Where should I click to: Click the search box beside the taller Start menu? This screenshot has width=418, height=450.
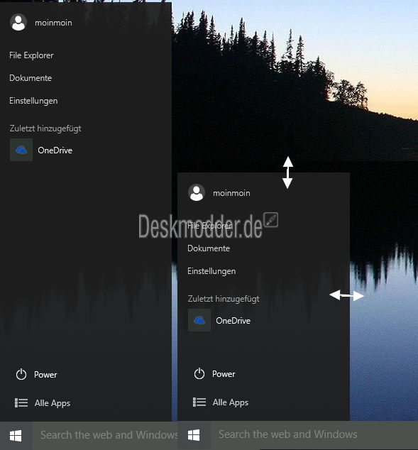click(x=105, y=436)
